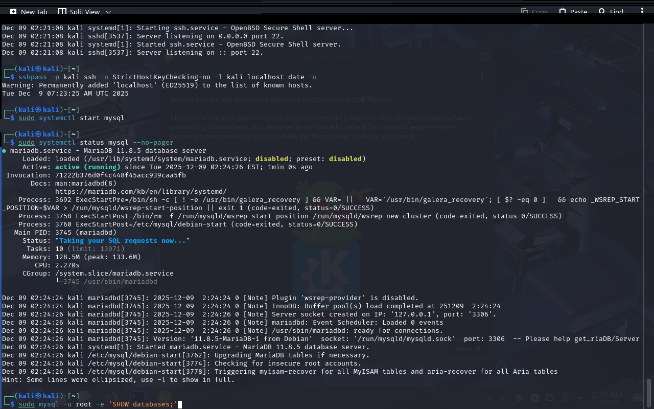Screen dimensions: 654x409
Task: Open the Find search tool
Action: point(613,12)
